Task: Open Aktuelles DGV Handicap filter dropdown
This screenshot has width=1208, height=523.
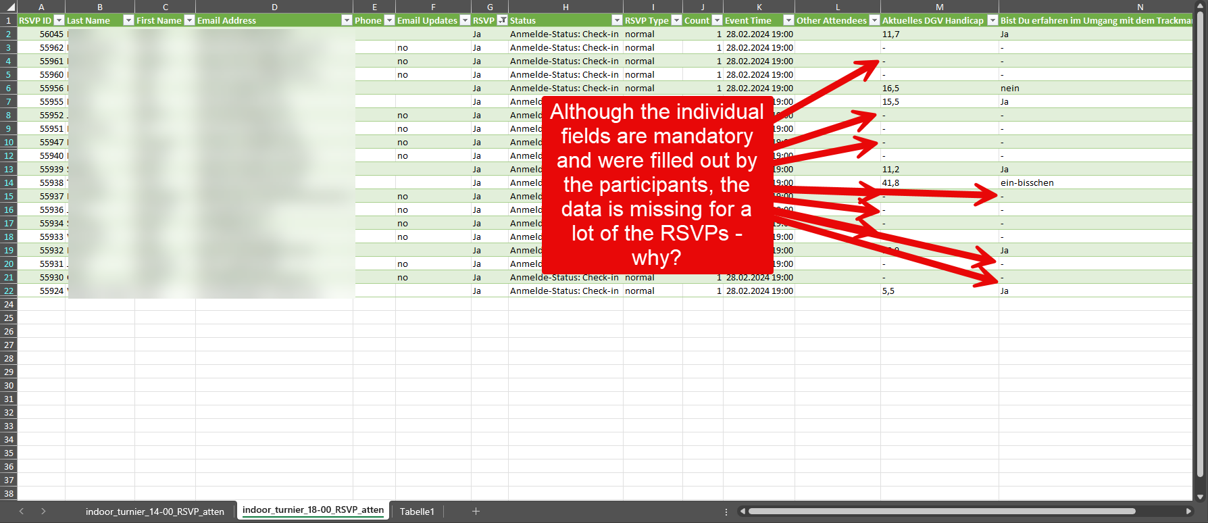Action: tap(992, 20)
